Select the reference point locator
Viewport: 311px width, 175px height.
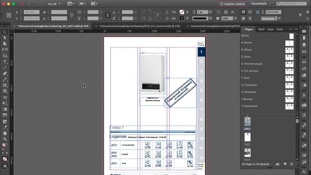click(x=9, y=15)
